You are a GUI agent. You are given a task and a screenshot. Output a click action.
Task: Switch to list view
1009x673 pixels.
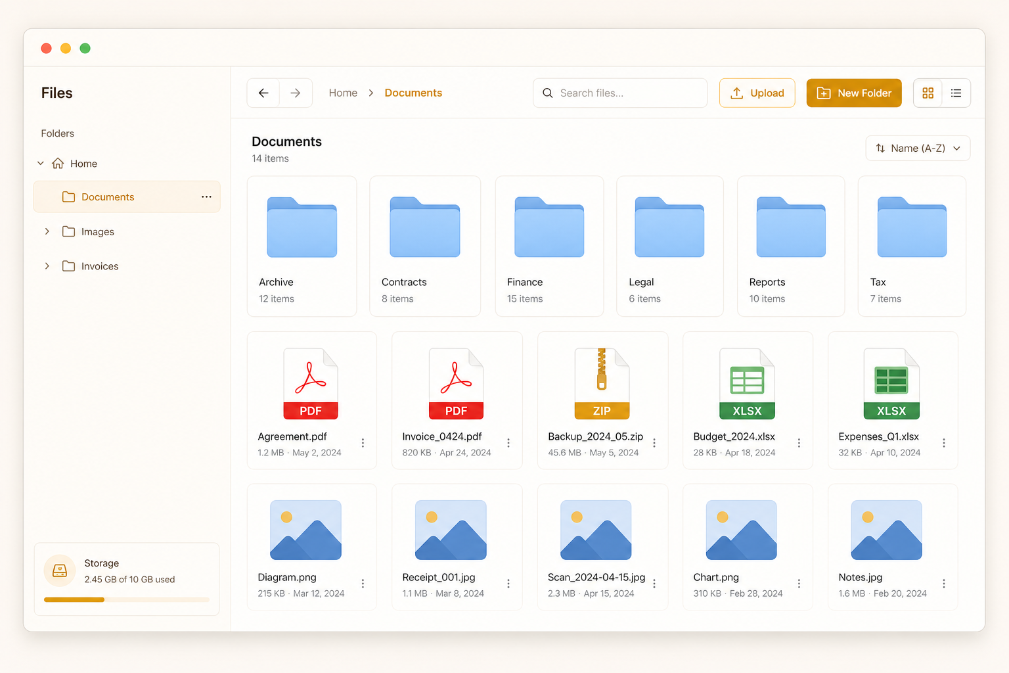[x=956, y=93]
